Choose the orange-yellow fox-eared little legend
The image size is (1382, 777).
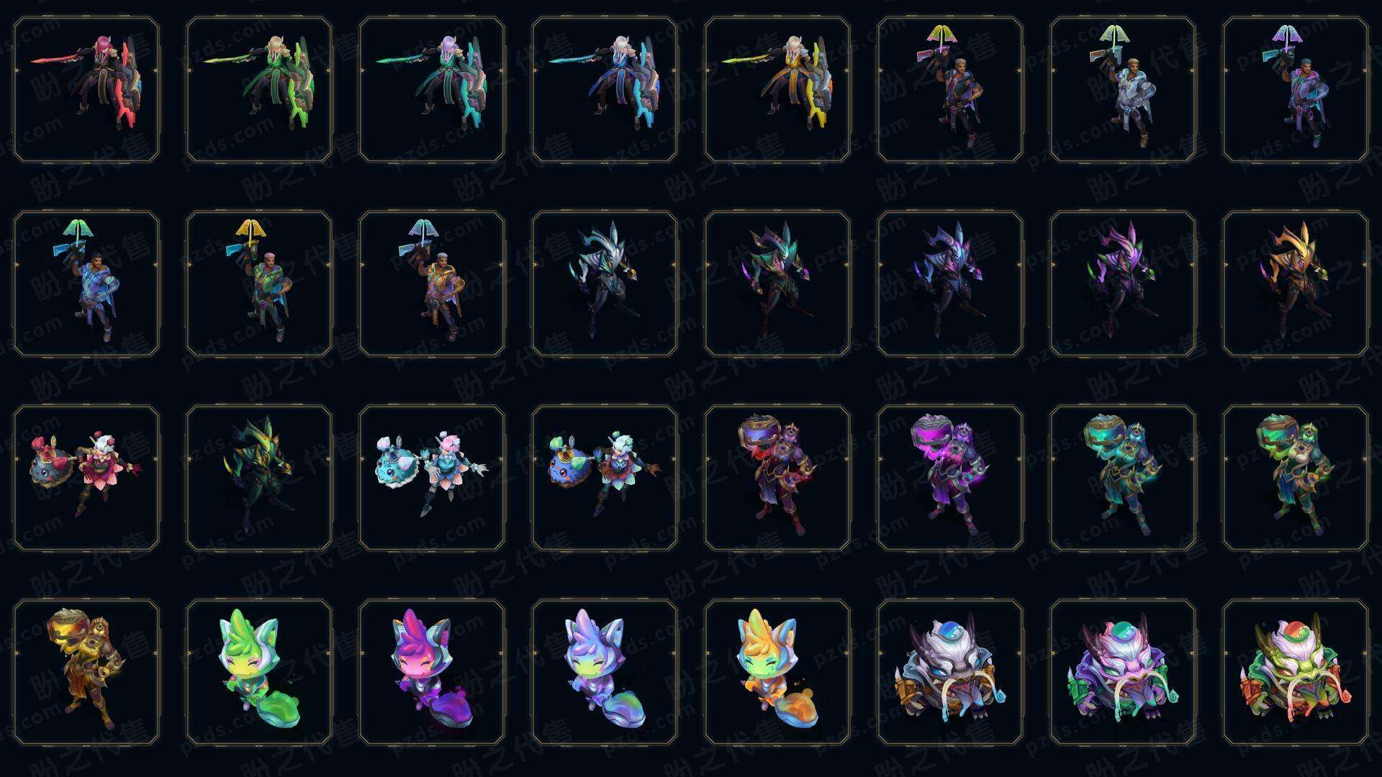pyautogui.click(x=777, y=672)
